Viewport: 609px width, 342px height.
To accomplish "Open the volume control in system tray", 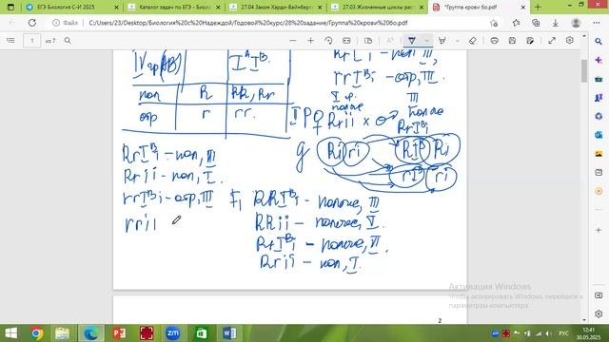I will click(548, 333).
